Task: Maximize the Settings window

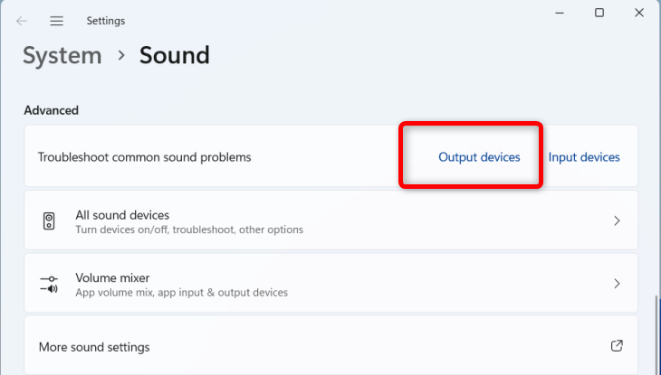Action: tap(599, 13)
